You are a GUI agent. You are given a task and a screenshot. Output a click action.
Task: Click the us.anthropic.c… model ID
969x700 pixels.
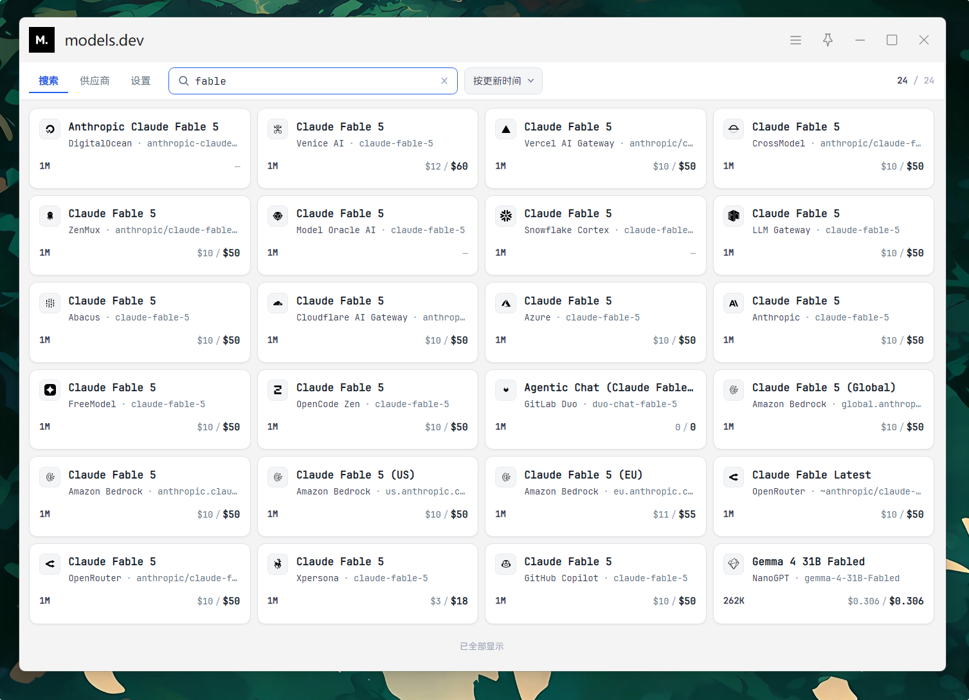click(426, 491)
